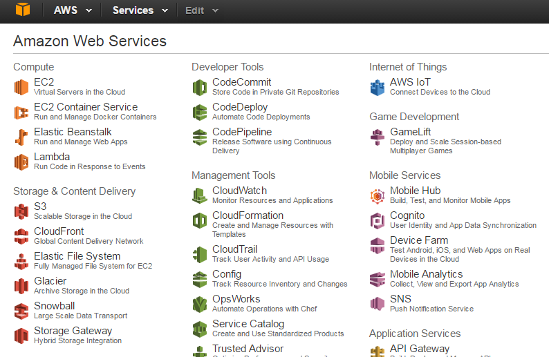Image resolution: width=549 pixels, height=357 pixels.
Task: Click the Lambda service icon
Action: (x=21, y=162)
